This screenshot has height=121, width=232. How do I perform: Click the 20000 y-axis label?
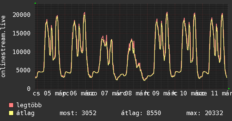click(x=21, y=15)
